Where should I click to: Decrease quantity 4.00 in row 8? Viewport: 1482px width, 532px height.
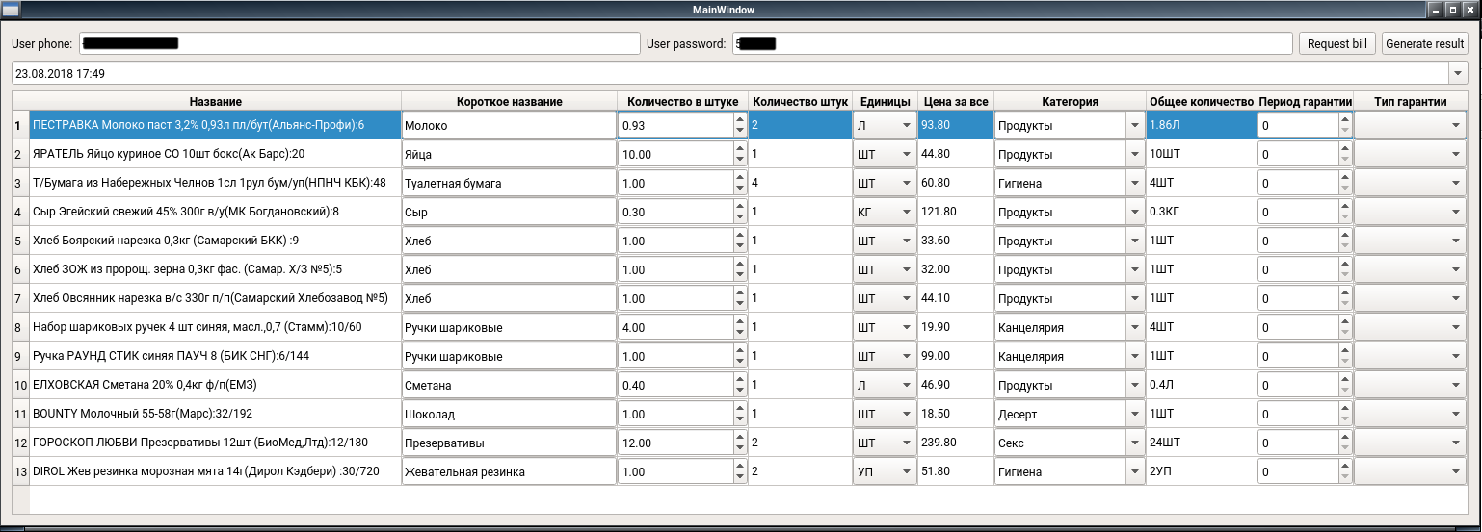point(739,333)
